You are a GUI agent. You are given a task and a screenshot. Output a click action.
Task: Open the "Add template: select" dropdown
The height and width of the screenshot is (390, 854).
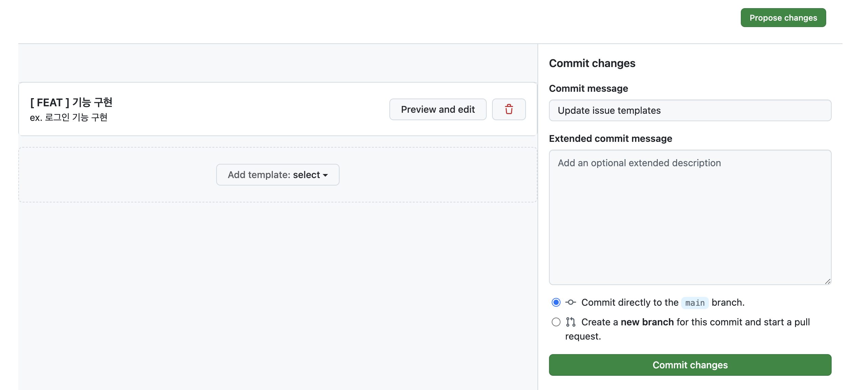(277, 175)
